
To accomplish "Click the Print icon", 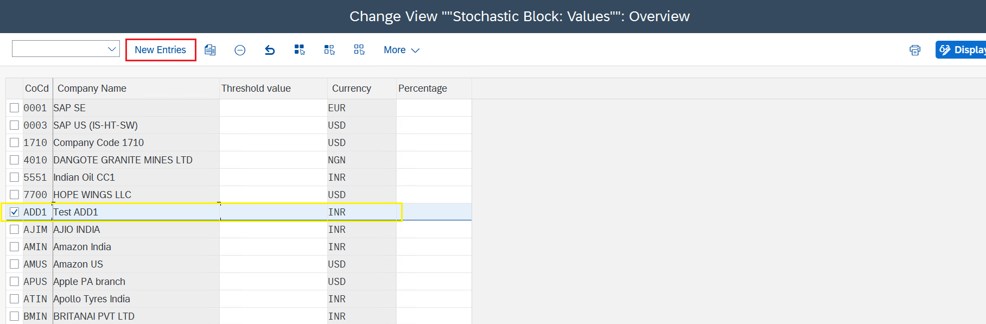I will 915,50.
